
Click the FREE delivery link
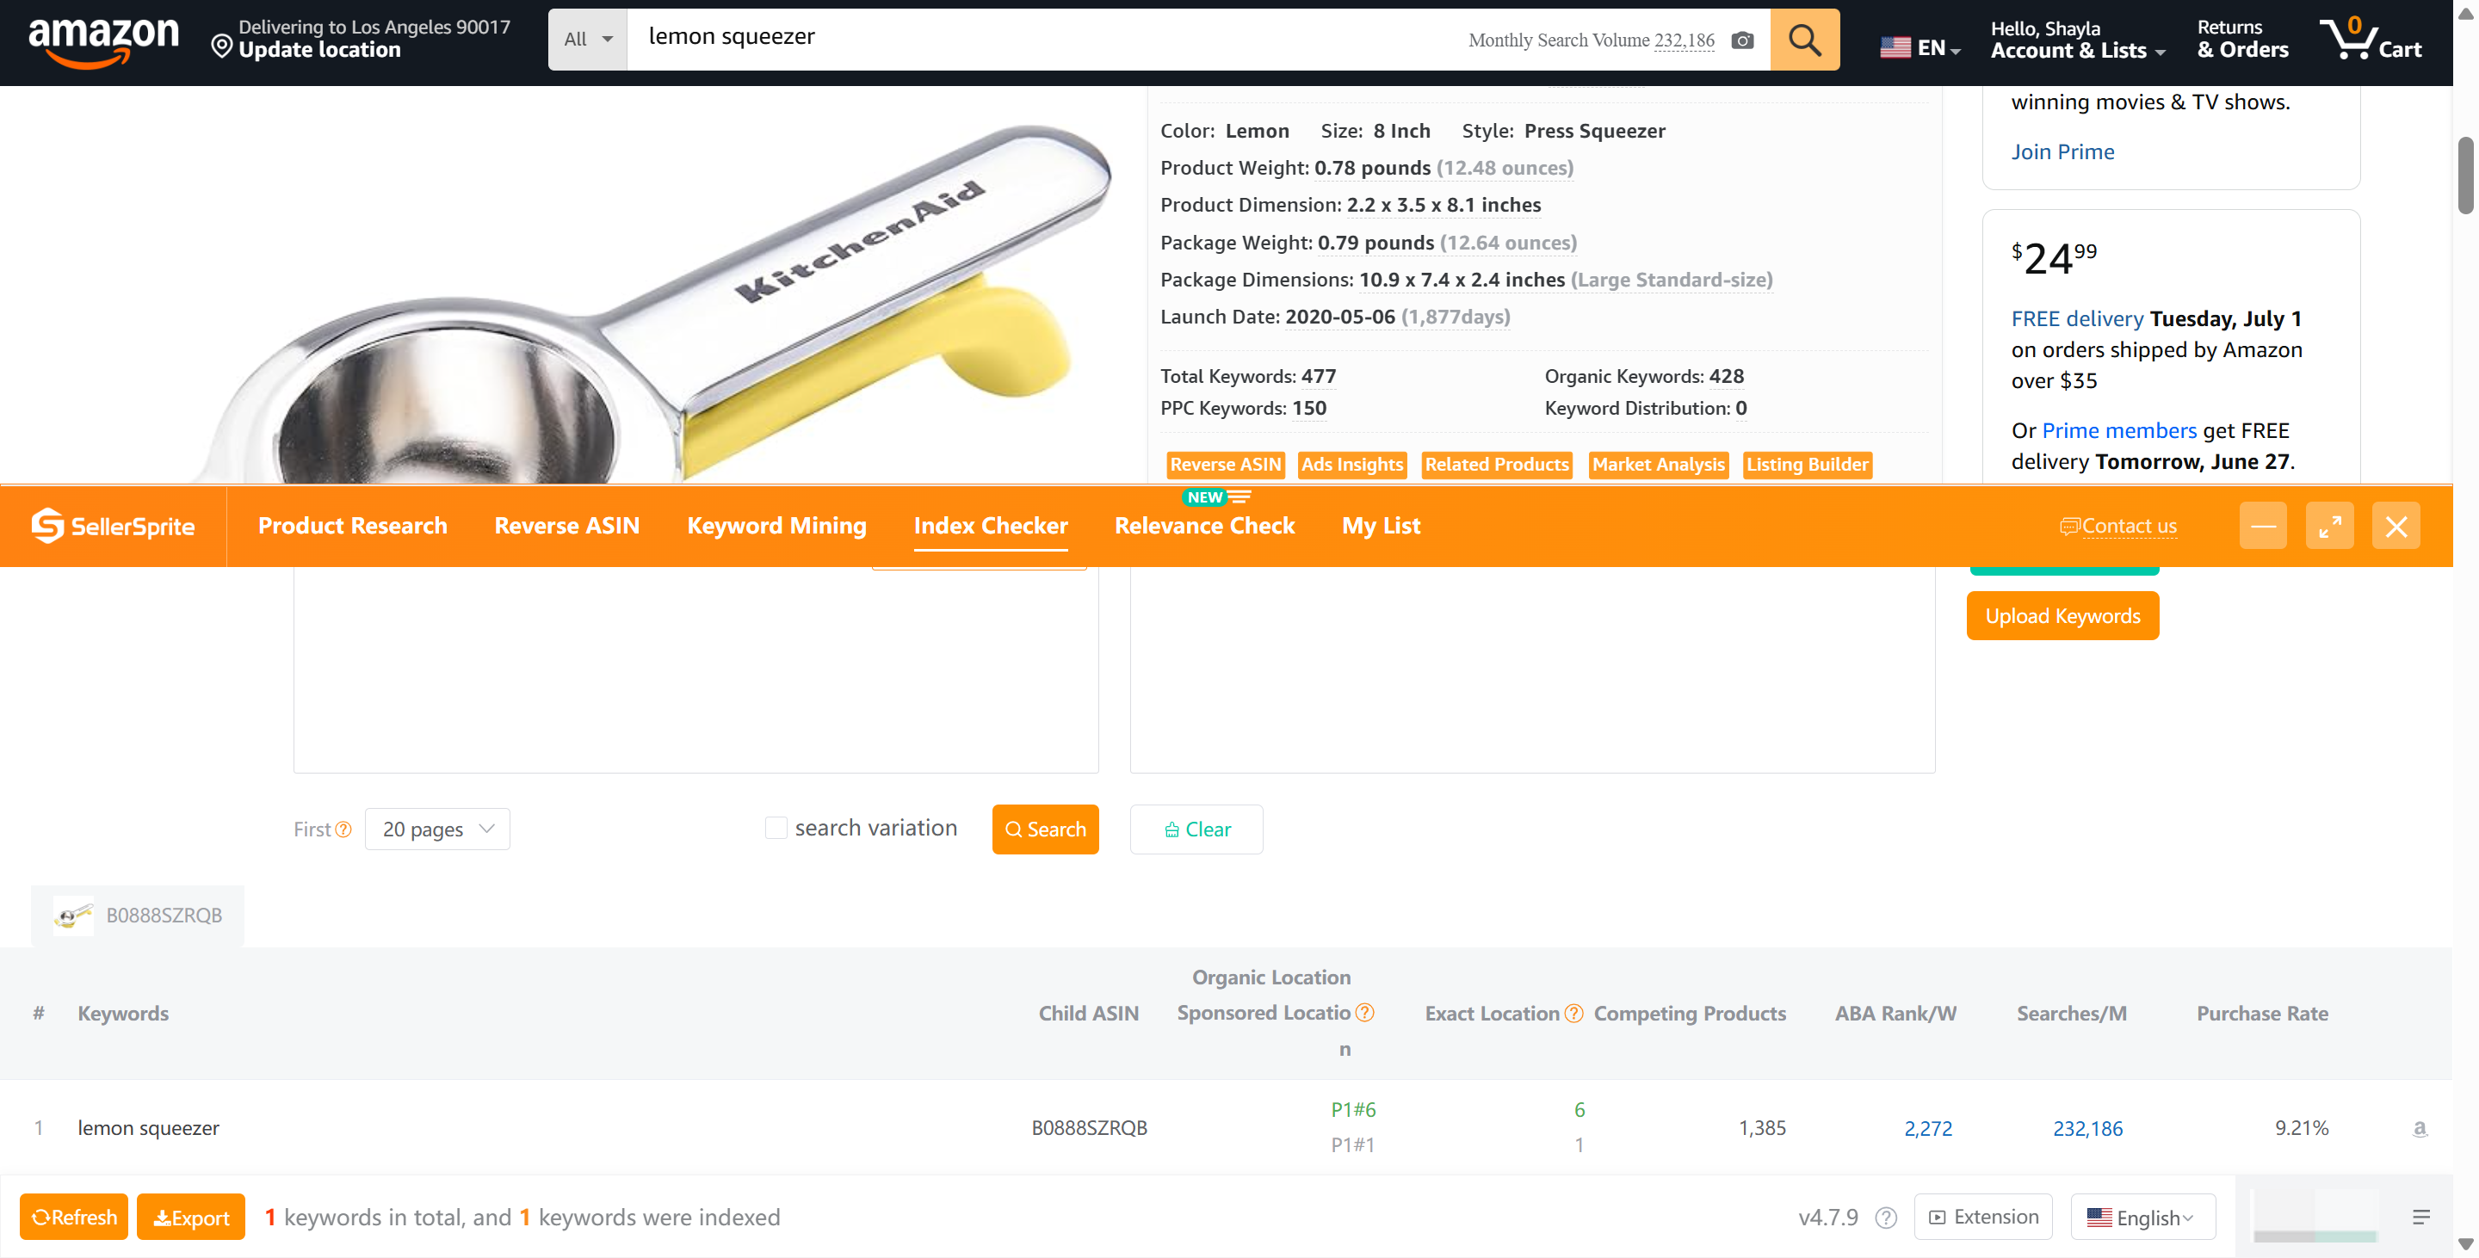(2077, 318)
